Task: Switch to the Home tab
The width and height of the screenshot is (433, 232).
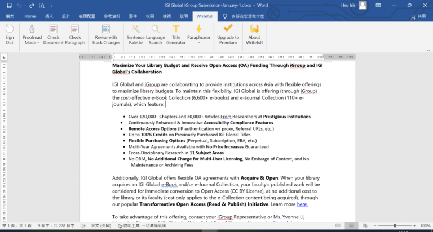Action: [x=30, y=16]
